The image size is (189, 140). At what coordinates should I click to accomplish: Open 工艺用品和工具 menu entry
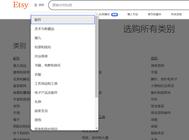coord(63,84)
